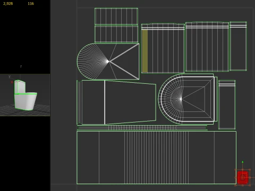
Task: Select the narrow UV island at the top-right corner
Action: coord(238,46)
